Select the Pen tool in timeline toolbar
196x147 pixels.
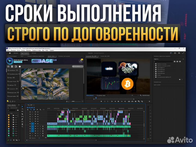coord(22,119)
